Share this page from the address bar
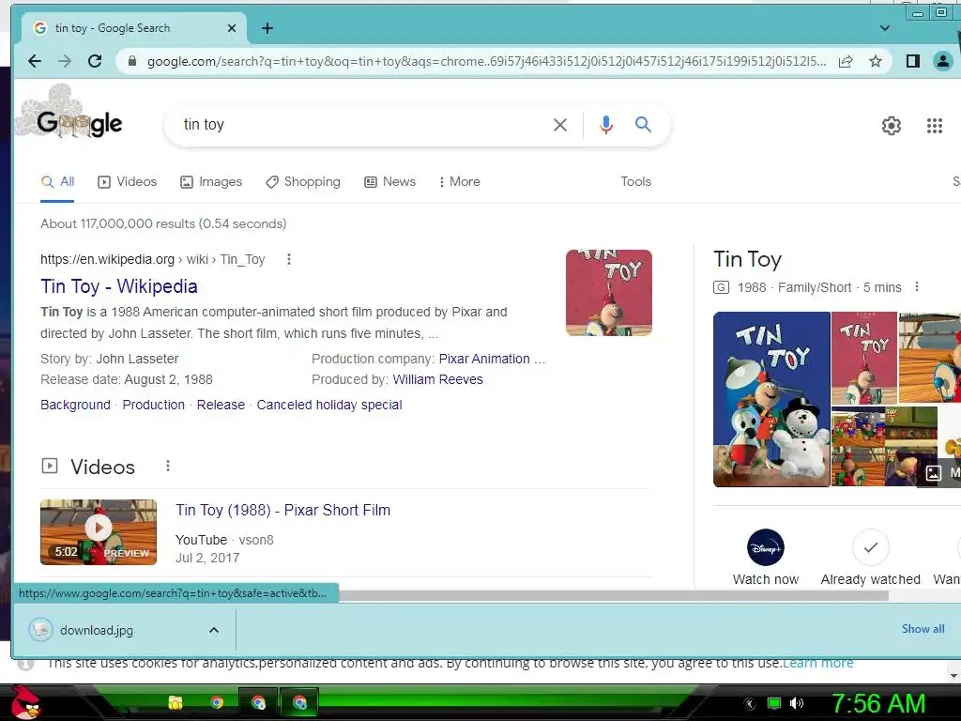Viewport: 961px width, 721px height. pyautogui.click(x=846, y=61)
